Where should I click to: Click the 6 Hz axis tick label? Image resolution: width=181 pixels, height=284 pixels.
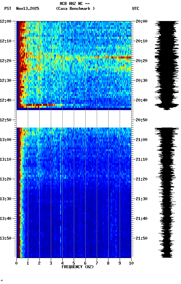pyautogui.click(x=85, y=263)
